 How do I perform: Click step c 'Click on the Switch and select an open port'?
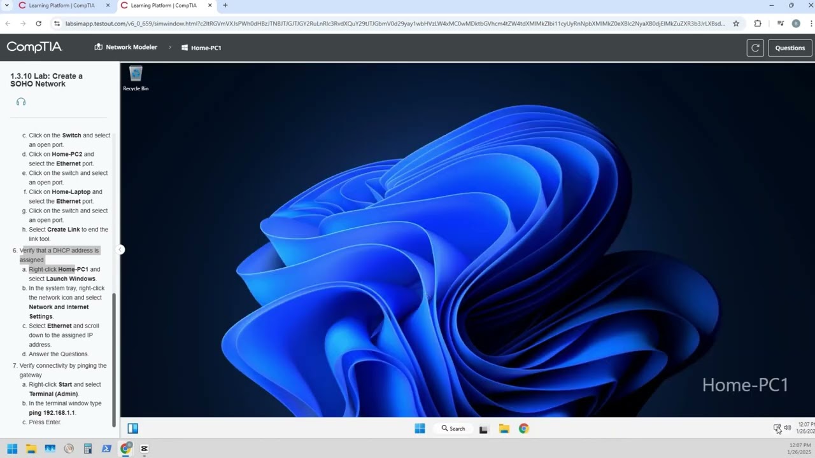coord(69,140)
